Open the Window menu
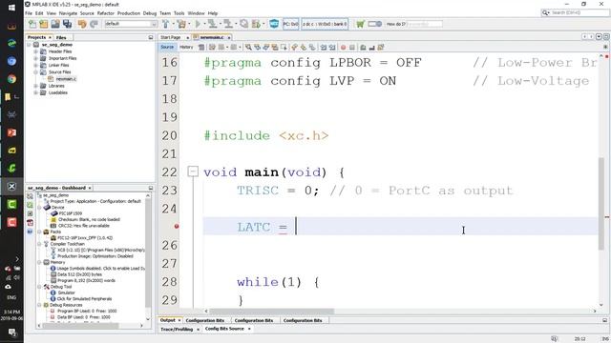 [x=196, y=13]
